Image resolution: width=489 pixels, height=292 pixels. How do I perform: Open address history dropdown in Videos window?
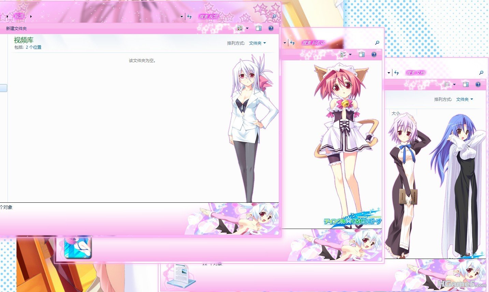182,16
